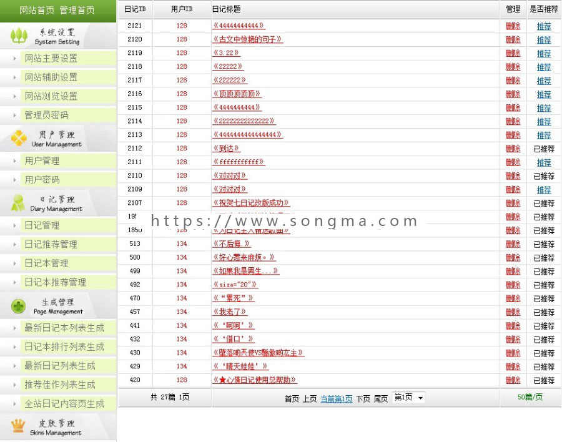Open 日记本排行列表生成 menu item

click(64, 347)
